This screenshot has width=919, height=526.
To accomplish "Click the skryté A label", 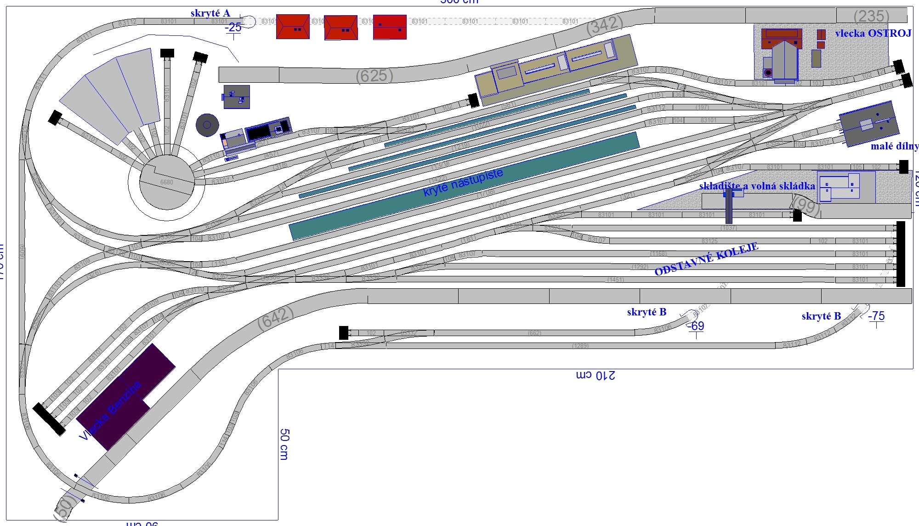I will click(210, 13).
